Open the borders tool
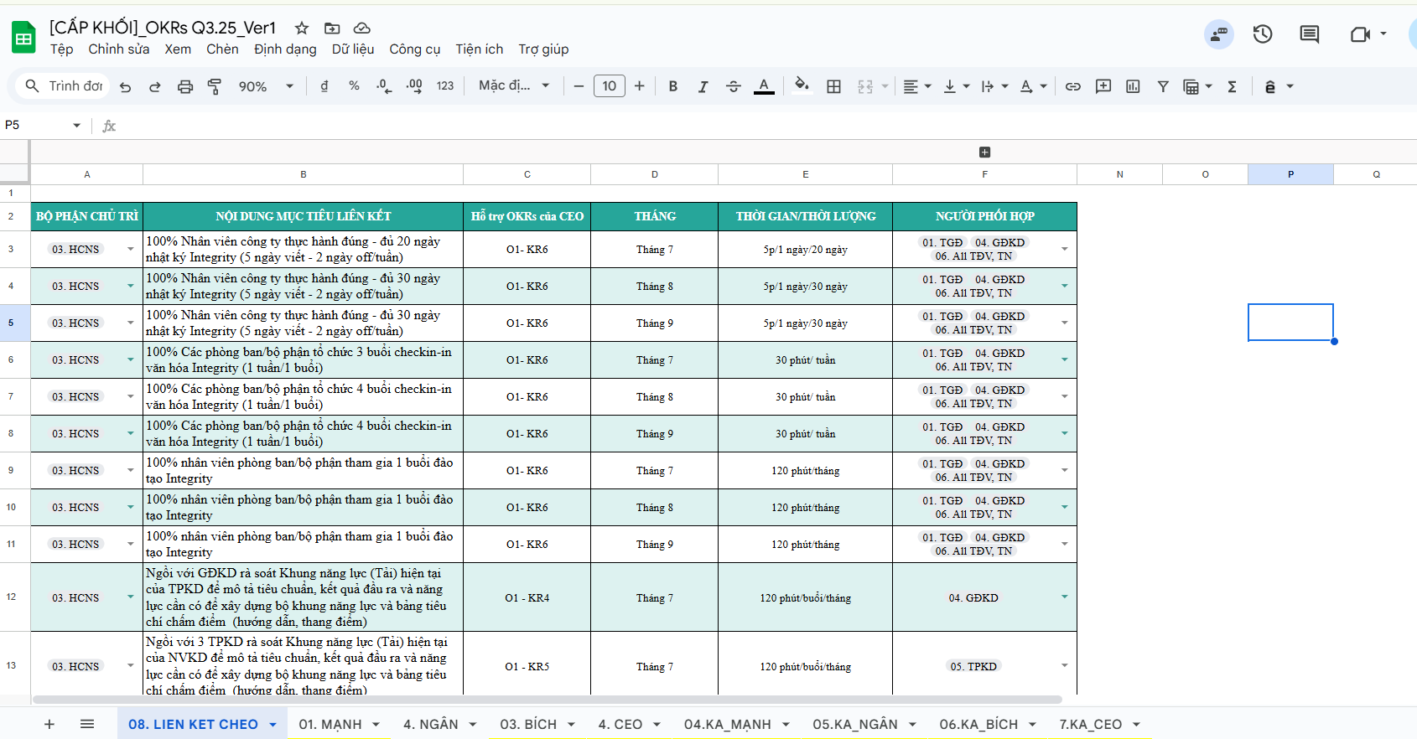The height and width of the screenshot is (739, 1417). pos(833,86)
